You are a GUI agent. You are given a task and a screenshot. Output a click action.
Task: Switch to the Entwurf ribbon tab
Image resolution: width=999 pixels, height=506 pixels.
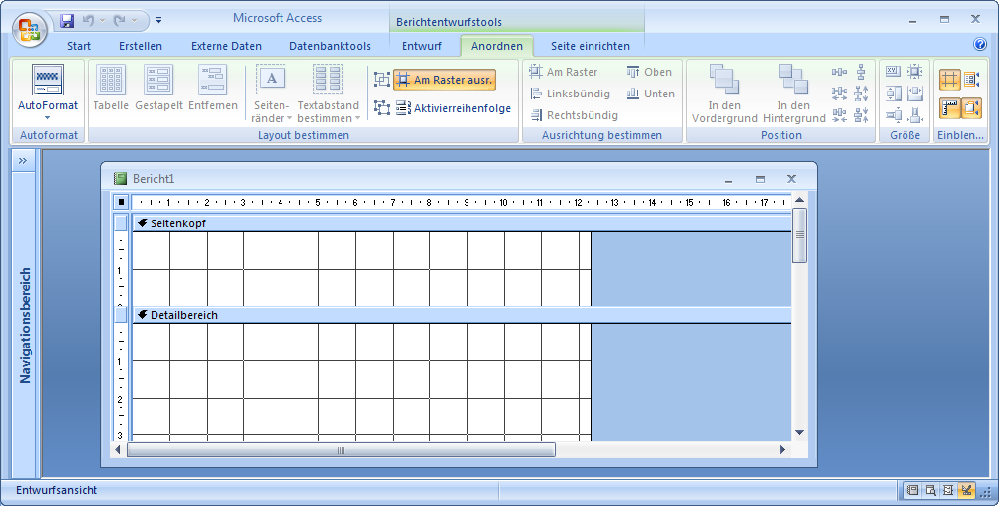421,46
